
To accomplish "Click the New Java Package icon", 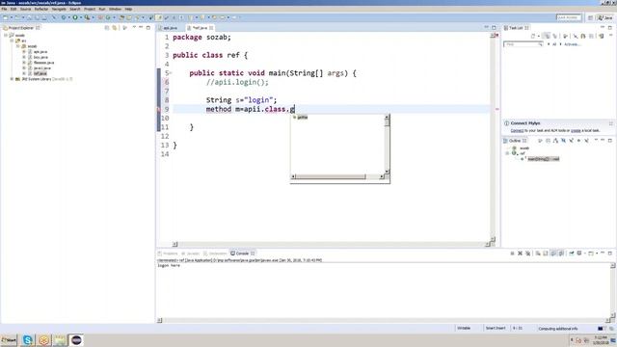I will click(x=100, y=17).
